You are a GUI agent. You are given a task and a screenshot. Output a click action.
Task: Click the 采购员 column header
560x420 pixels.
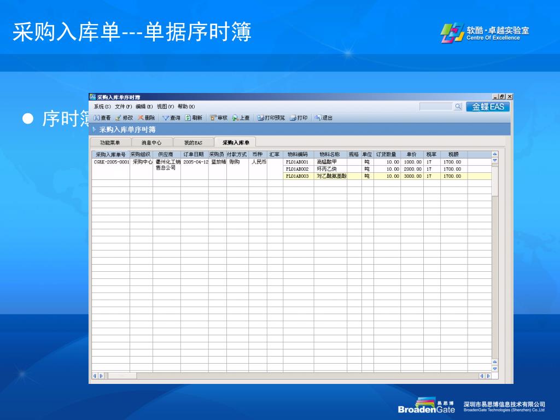pos(217,154)
